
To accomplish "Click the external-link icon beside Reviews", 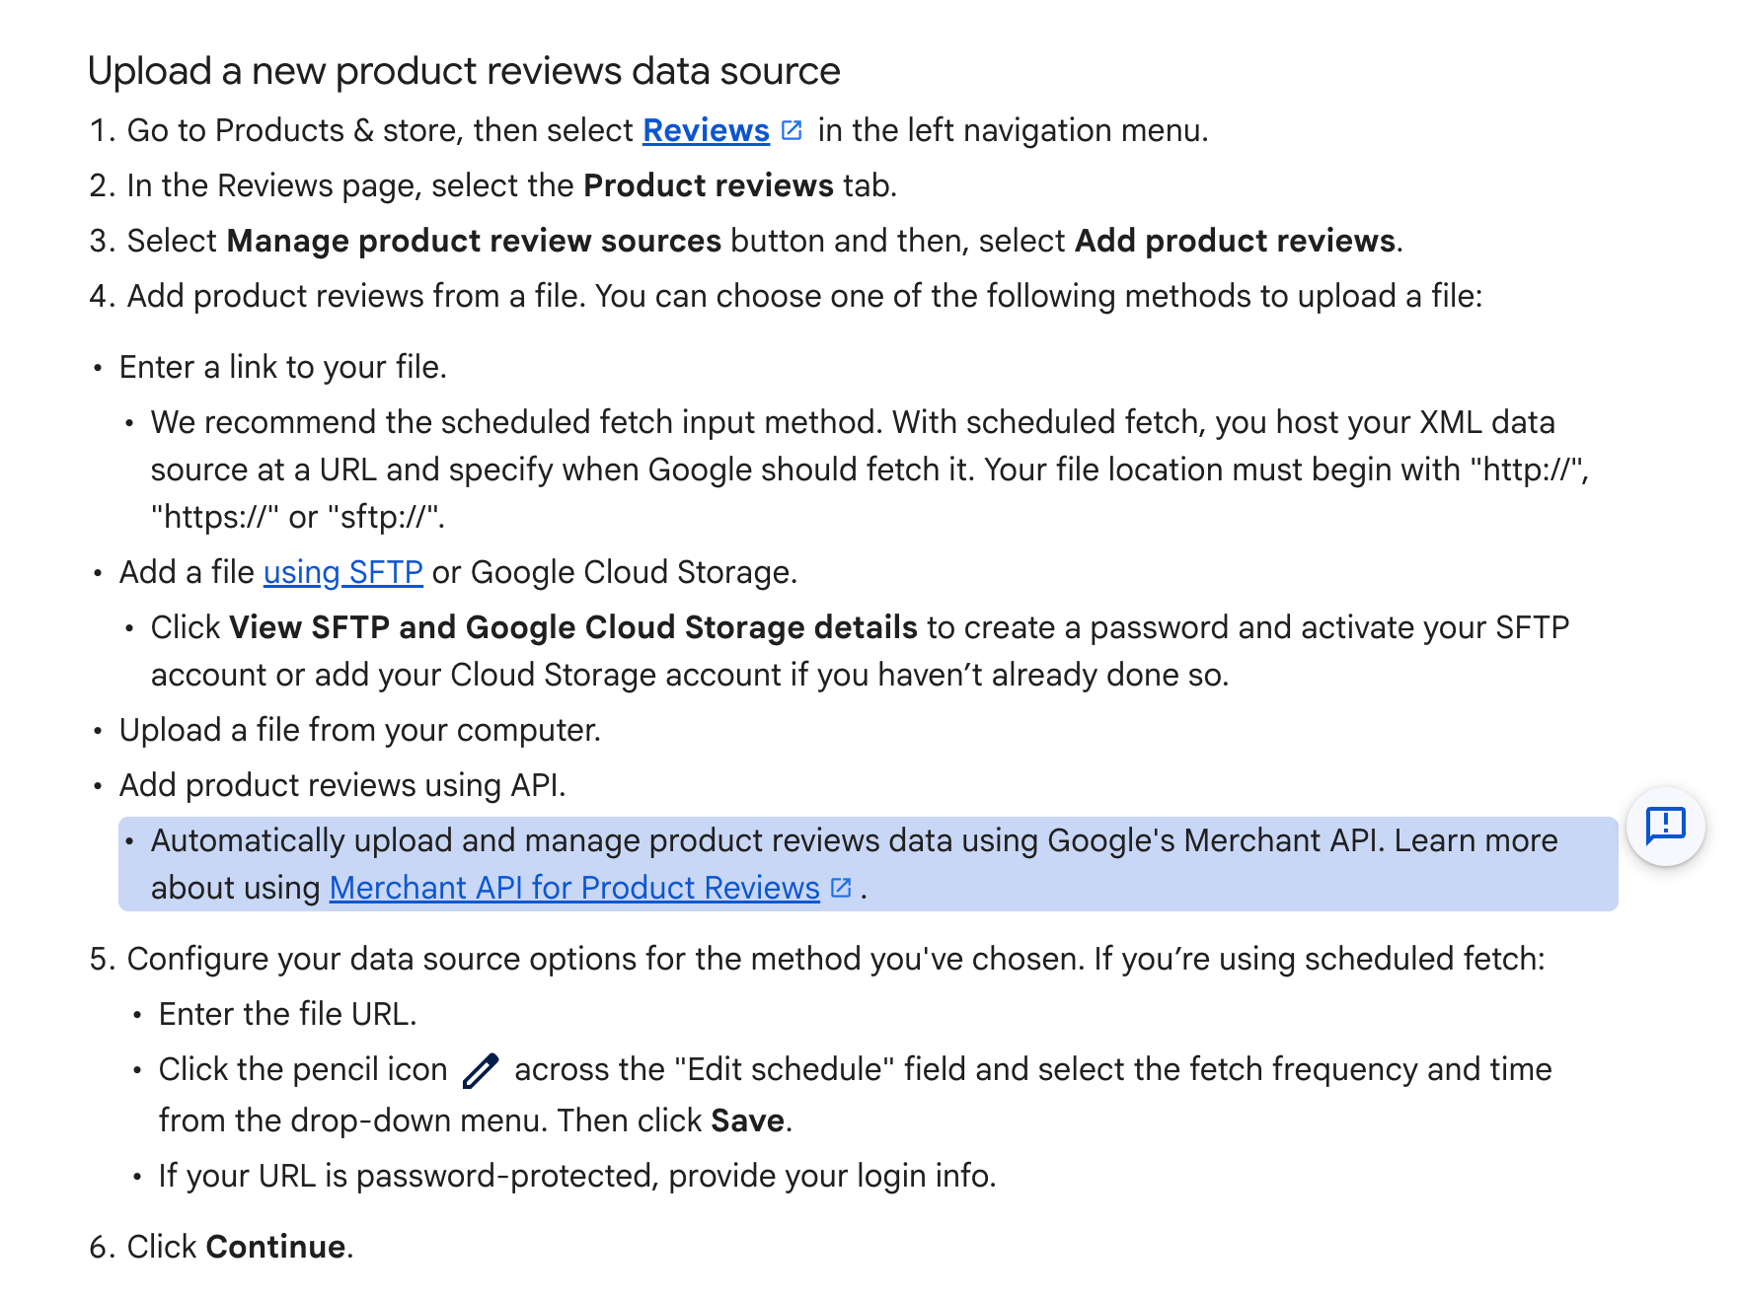I will pyautogui.click(x=792, y=130).
